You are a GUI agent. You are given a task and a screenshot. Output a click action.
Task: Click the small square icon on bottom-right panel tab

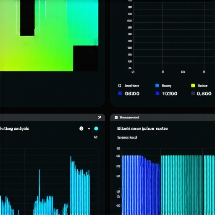(116, 117)
